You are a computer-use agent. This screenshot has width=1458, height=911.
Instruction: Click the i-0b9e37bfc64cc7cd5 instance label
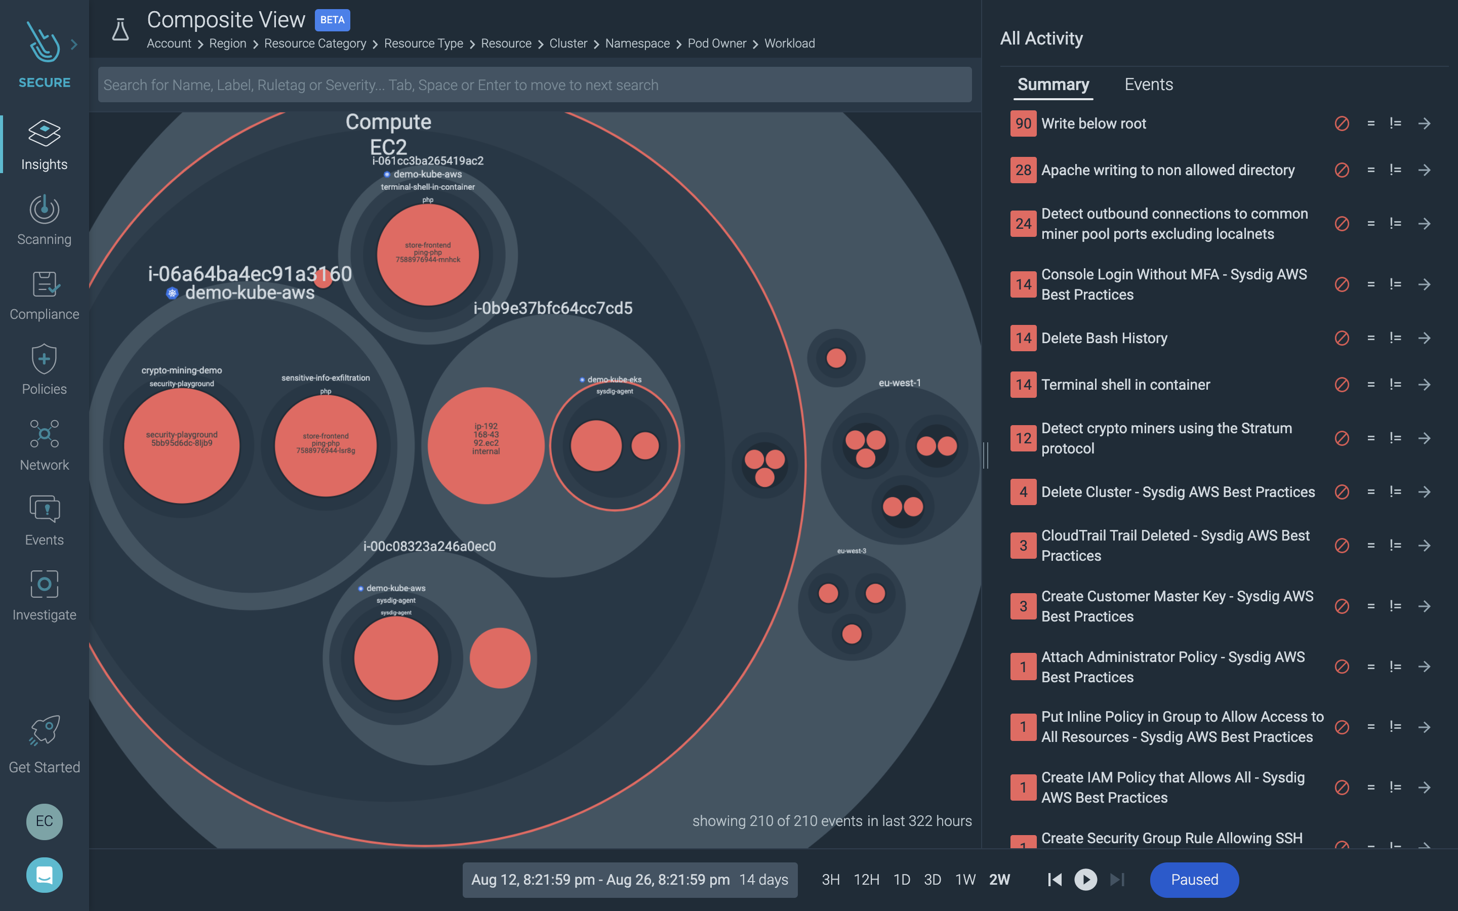point(552,309)
